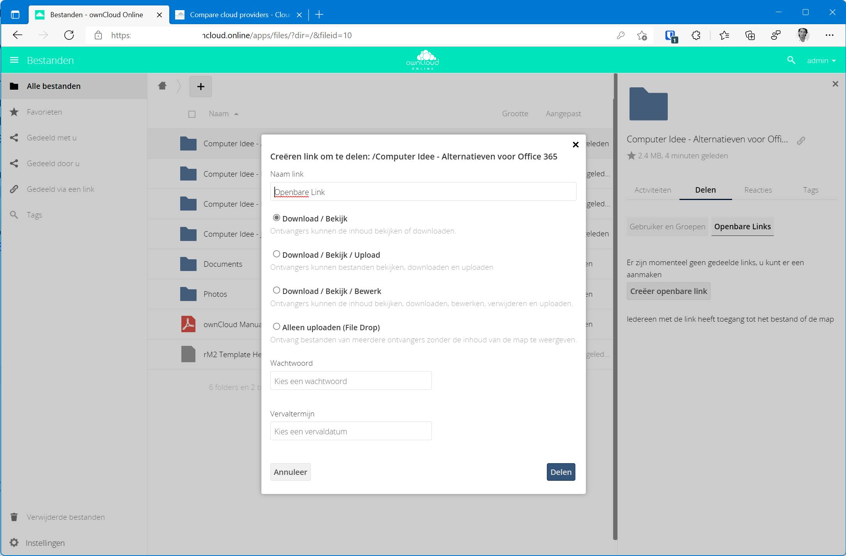The image size is (846, 556).
Task: Switch to the Activiteiten tab
Action: click(x=653, y=190)
